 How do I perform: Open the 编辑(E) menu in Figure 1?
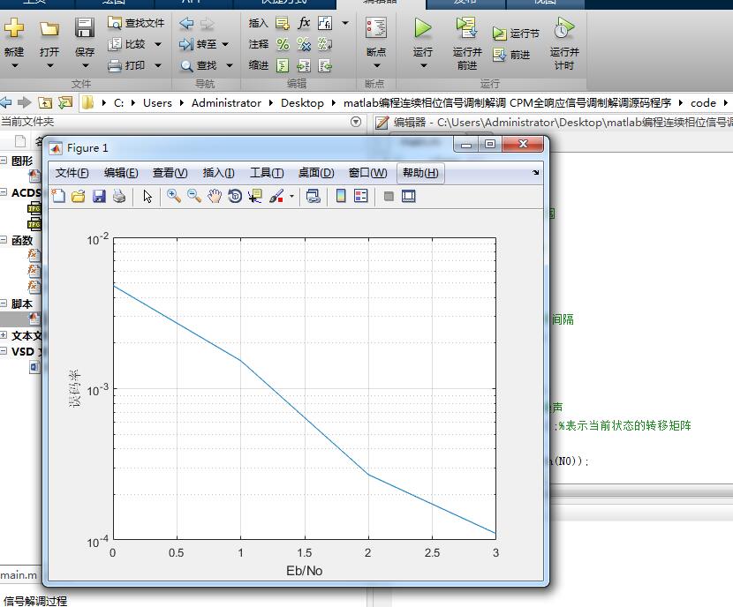click(121, 173)
